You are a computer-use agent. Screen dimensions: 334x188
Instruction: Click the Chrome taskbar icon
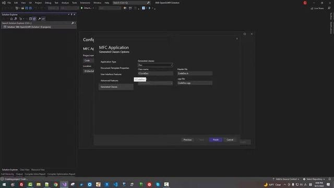point(56,184)
